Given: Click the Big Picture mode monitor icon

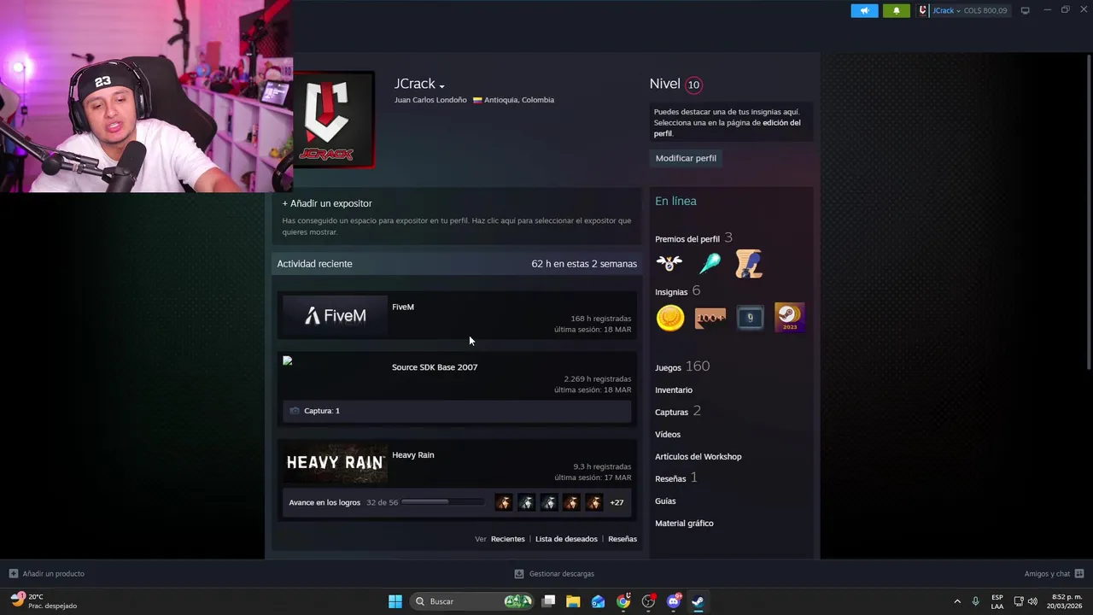Looking at the screenshot, I should pos(1026,10).
